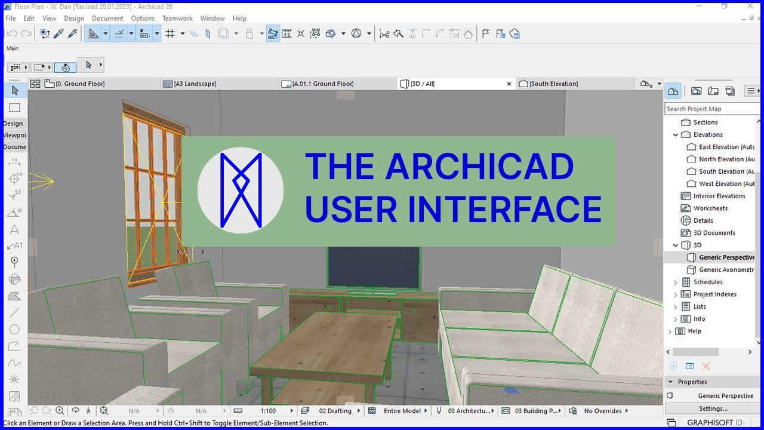
Task: Switch to View Map icon
Action: [x=697, y=91]
